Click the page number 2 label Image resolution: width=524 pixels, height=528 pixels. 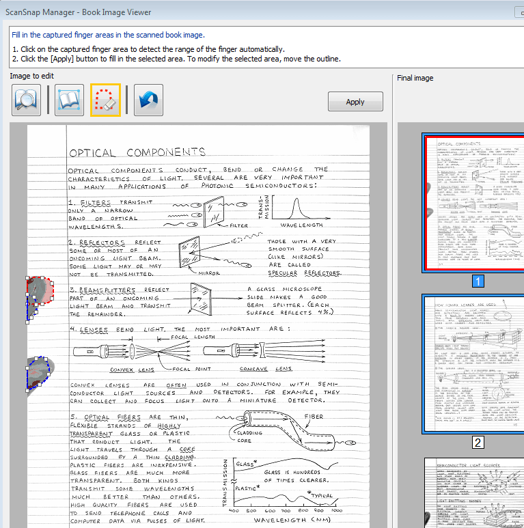(478, 442)
